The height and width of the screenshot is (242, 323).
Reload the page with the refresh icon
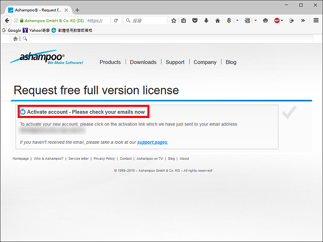[116, 21]
